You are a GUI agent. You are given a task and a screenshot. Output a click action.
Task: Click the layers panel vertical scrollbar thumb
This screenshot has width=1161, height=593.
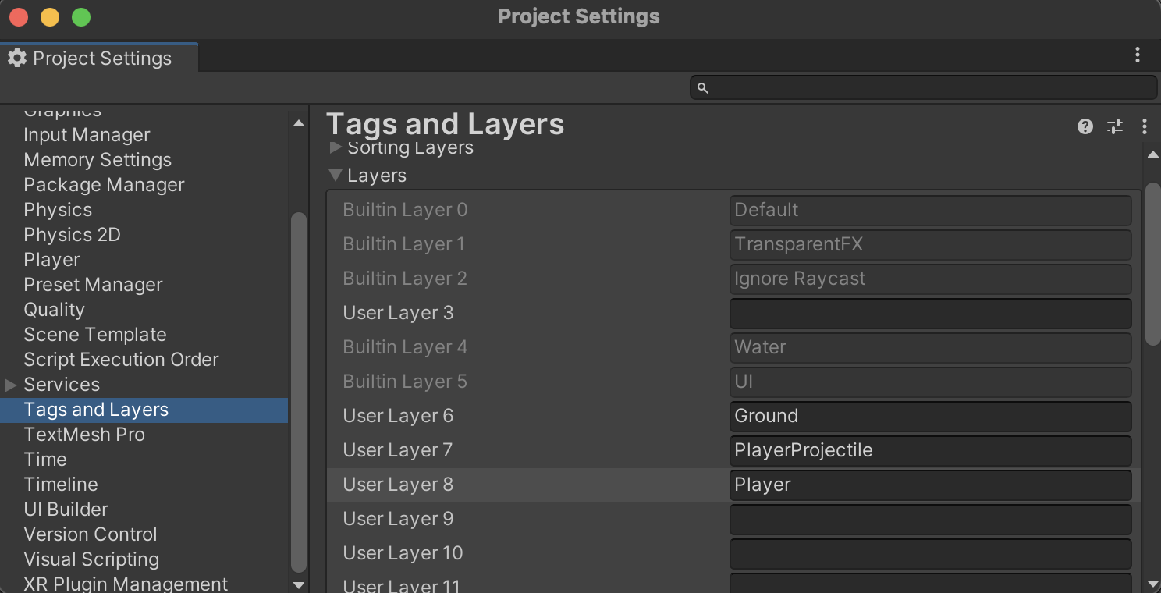[1152, 263]
